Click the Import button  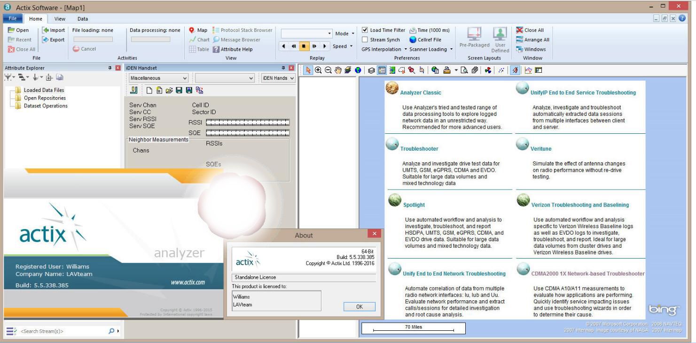(x=54, y=30)
